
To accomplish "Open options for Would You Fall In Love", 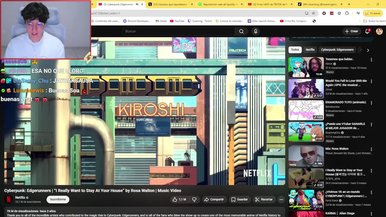I will coord(371,81).
